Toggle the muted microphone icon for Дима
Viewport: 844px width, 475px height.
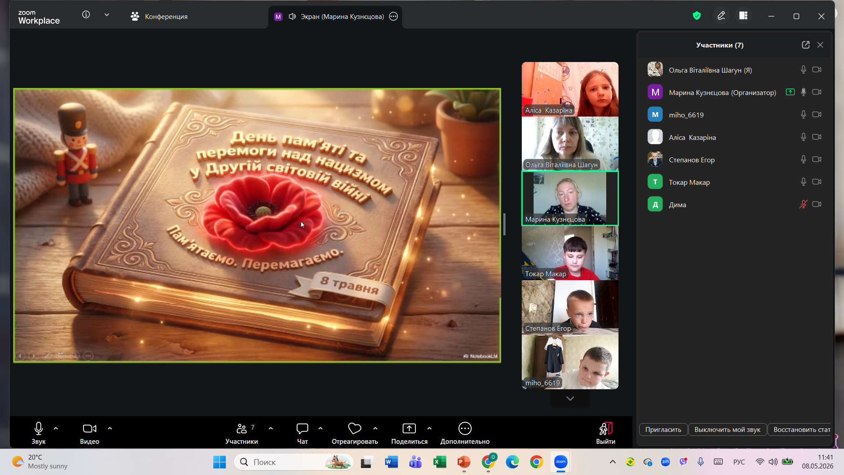(803, 204)
